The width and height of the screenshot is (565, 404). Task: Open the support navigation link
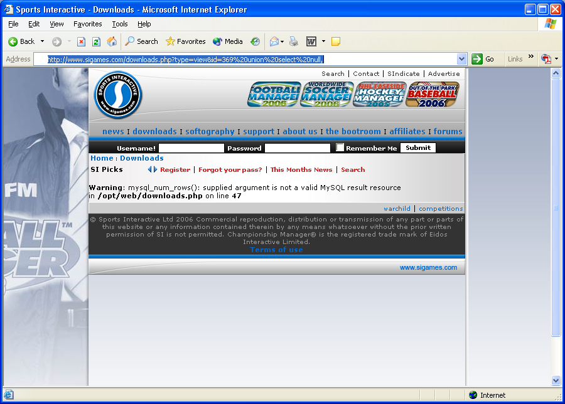click(259, 132)
